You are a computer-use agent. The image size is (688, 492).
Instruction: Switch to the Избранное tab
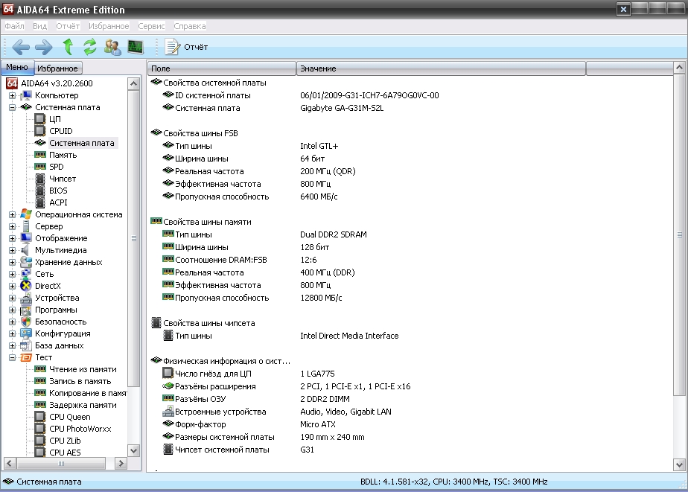click(x=57, y=68)
